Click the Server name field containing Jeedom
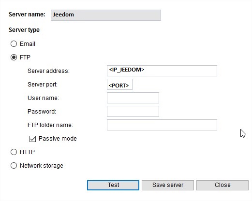This screenshot has width=252, height=201. click(x=106, y=15)
